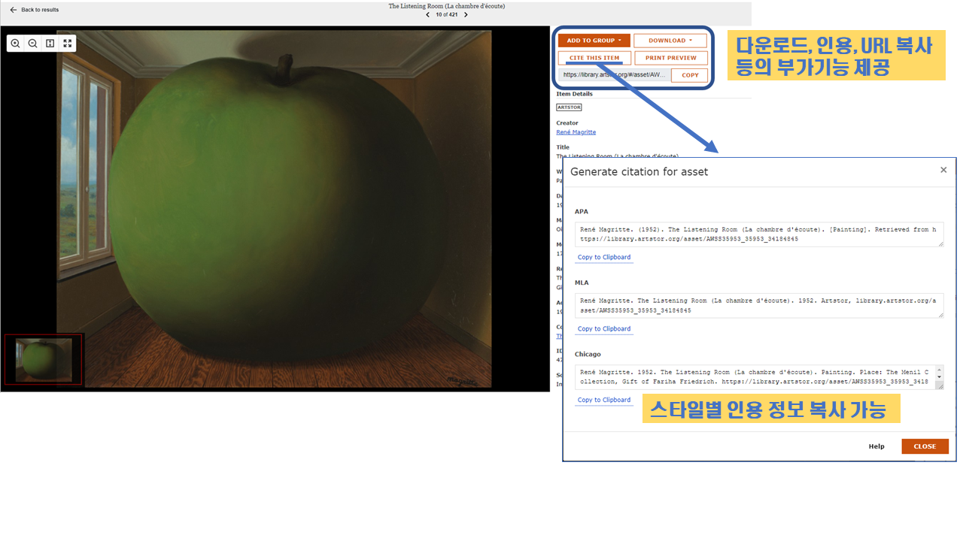Click the Back to results text

click(x=40, y=10)
